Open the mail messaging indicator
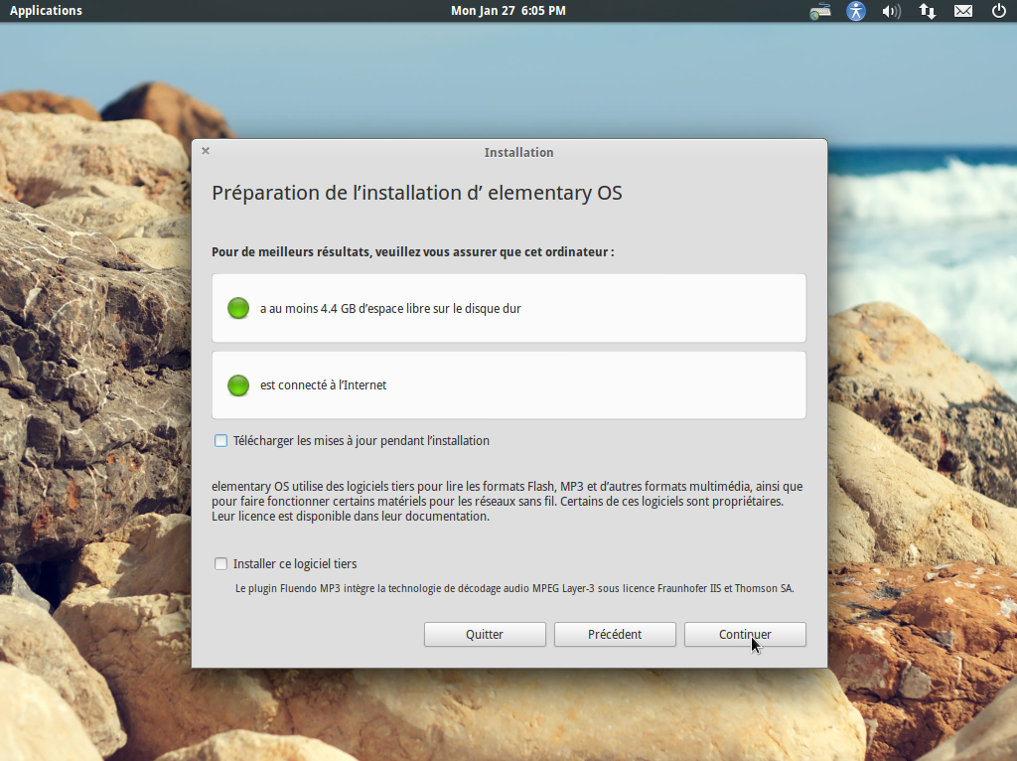This screenshot has height=761, width=1017. point(962,11)
